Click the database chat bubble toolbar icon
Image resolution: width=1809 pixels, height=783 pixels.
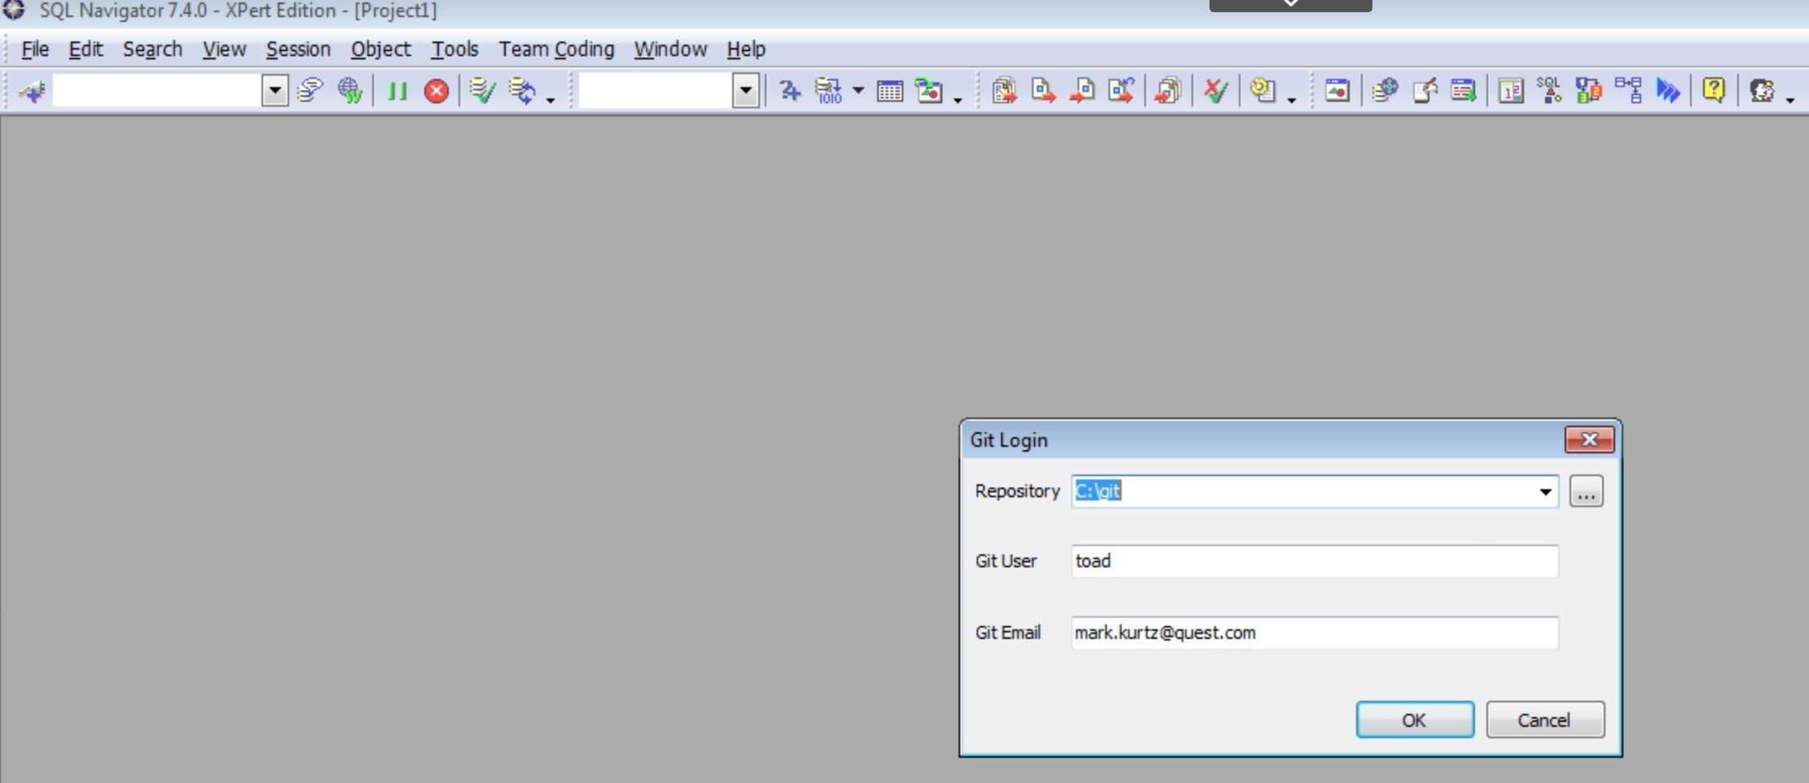[x=310, y=90]
